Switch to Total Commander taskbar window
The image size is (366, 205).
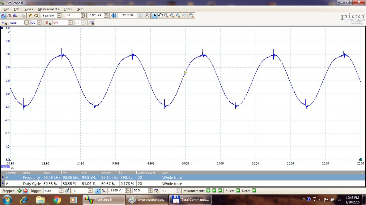point(190,200)
